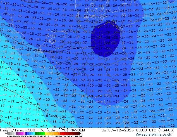Click the (18+06) forecast hour label
The height and width of the screenshot is (137, 177).
tap(166, 130)
